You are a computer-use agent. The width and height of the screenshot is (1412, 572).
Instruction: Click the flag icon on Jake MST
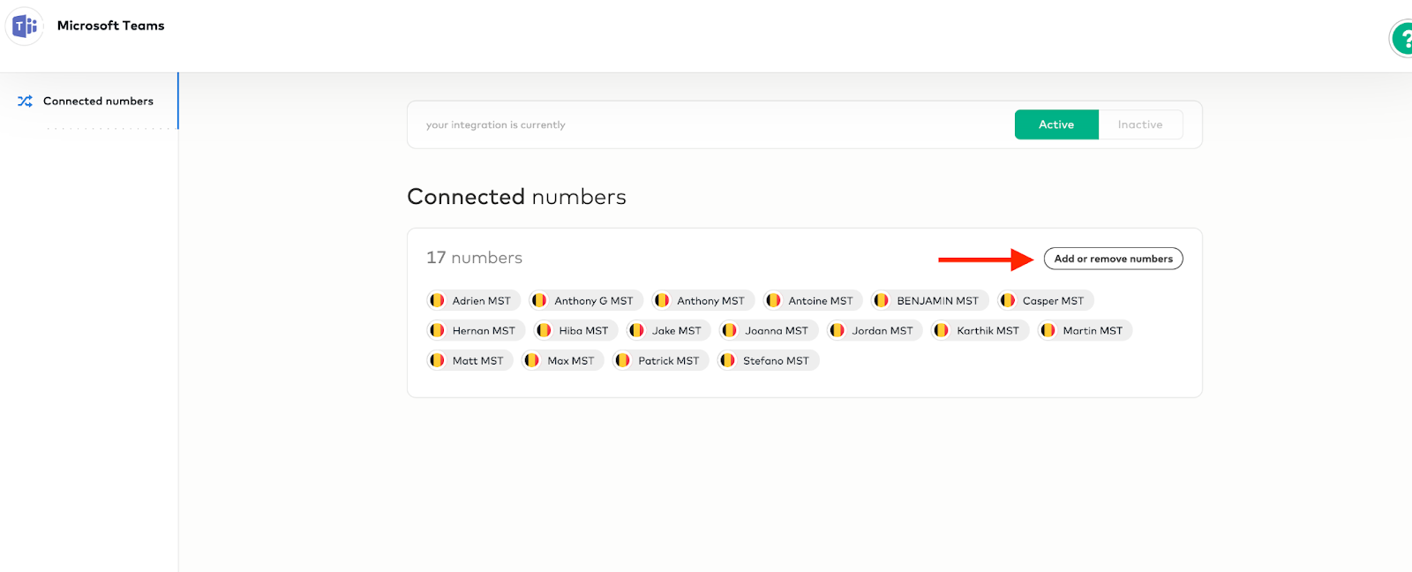(636, 331)
